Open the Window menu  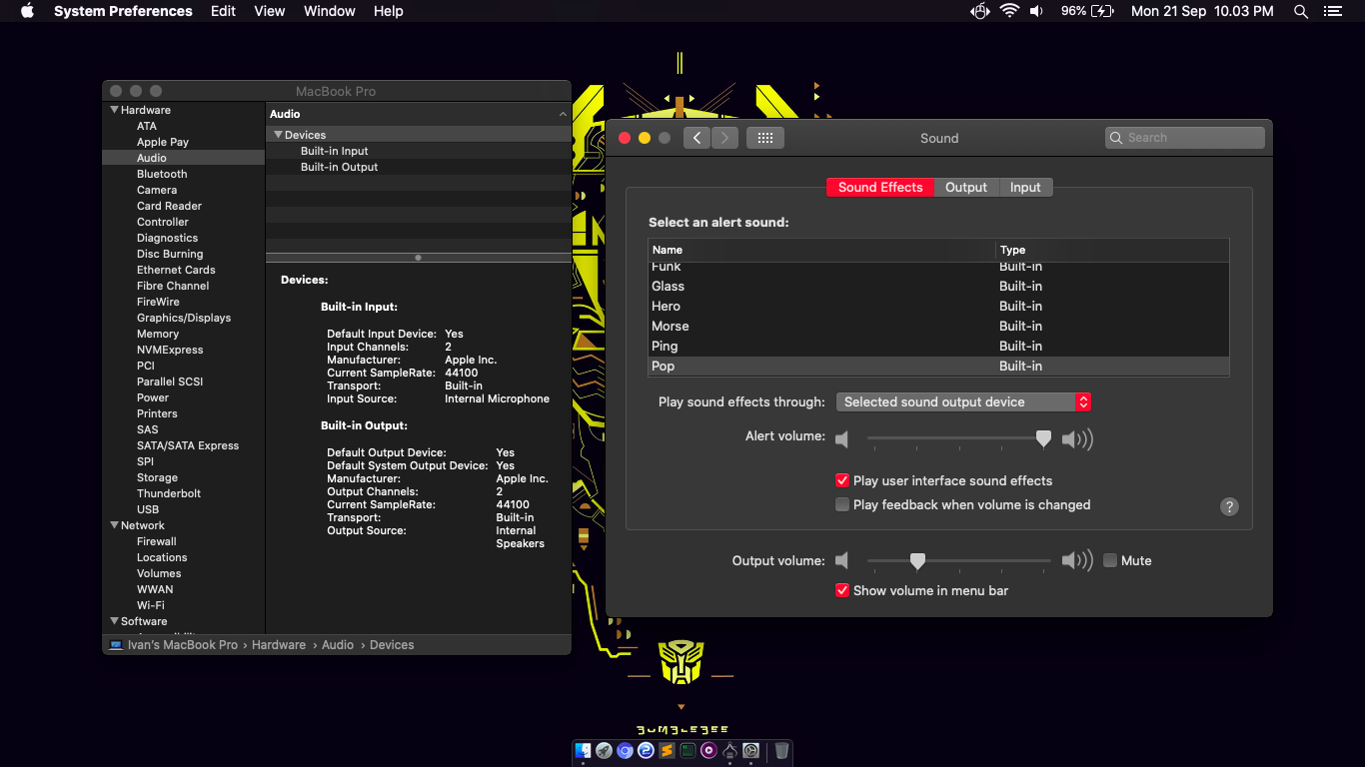(x=330, y=11)
